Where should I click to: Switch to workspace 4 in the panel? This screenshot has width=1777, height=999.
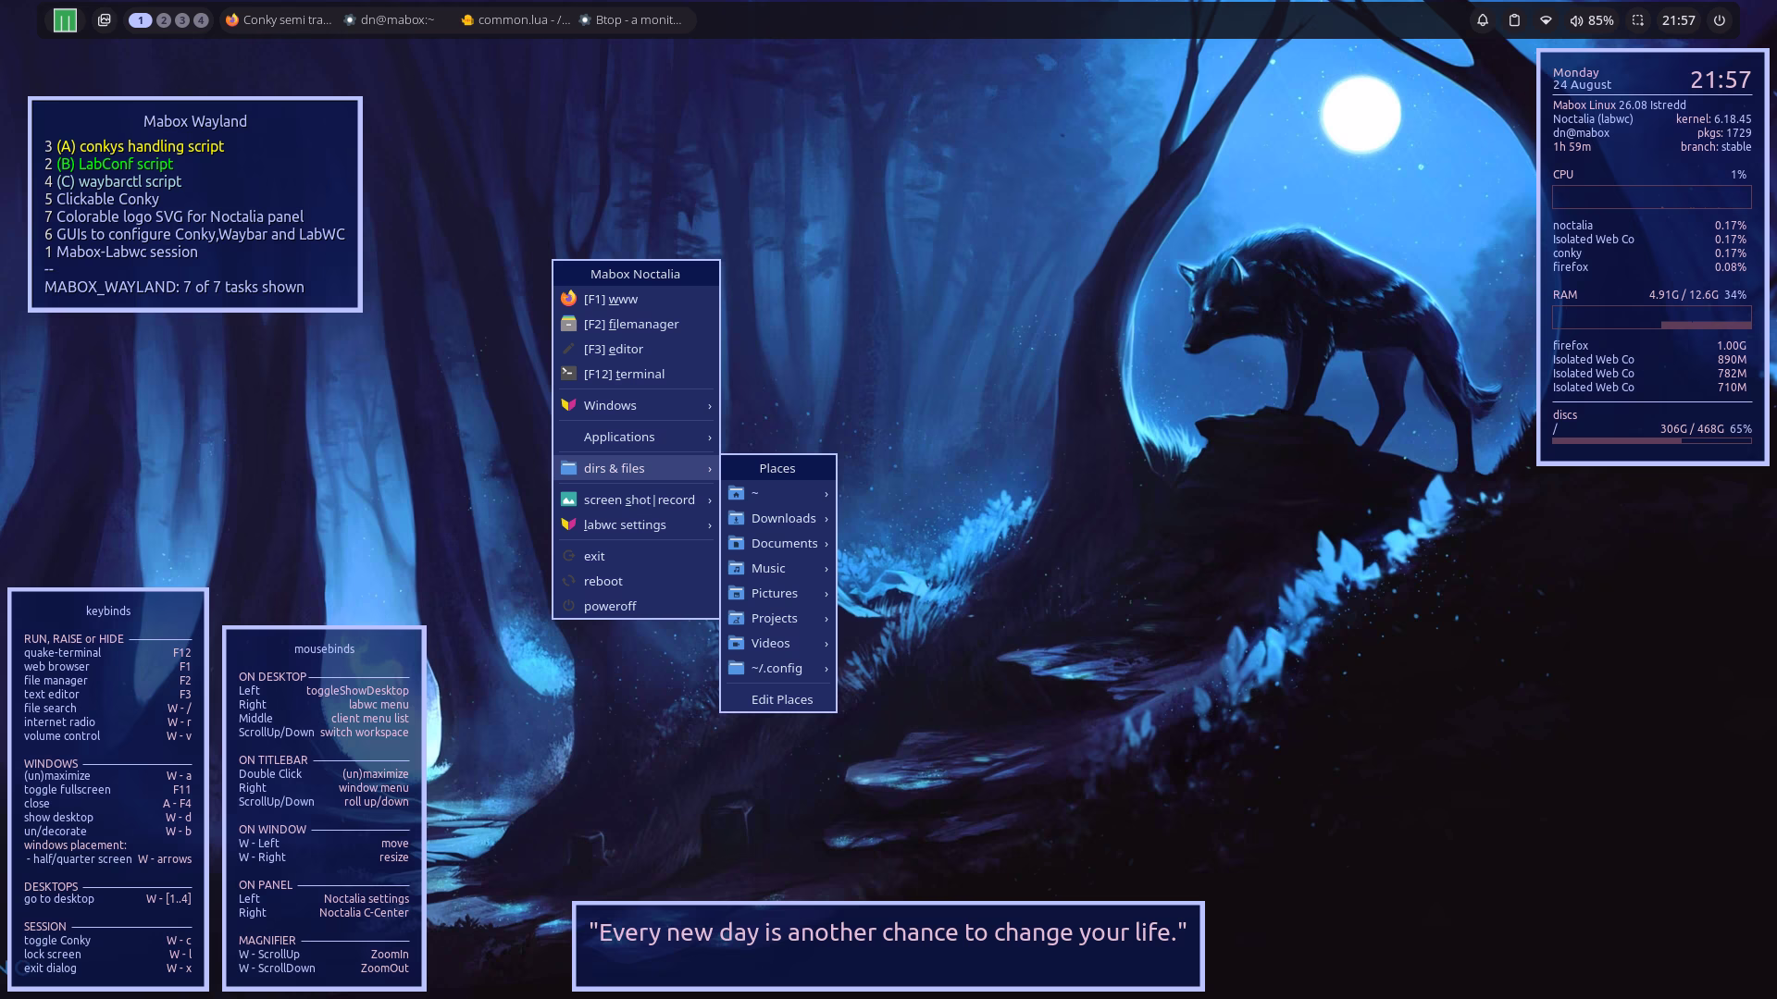(x=201, y=20)
